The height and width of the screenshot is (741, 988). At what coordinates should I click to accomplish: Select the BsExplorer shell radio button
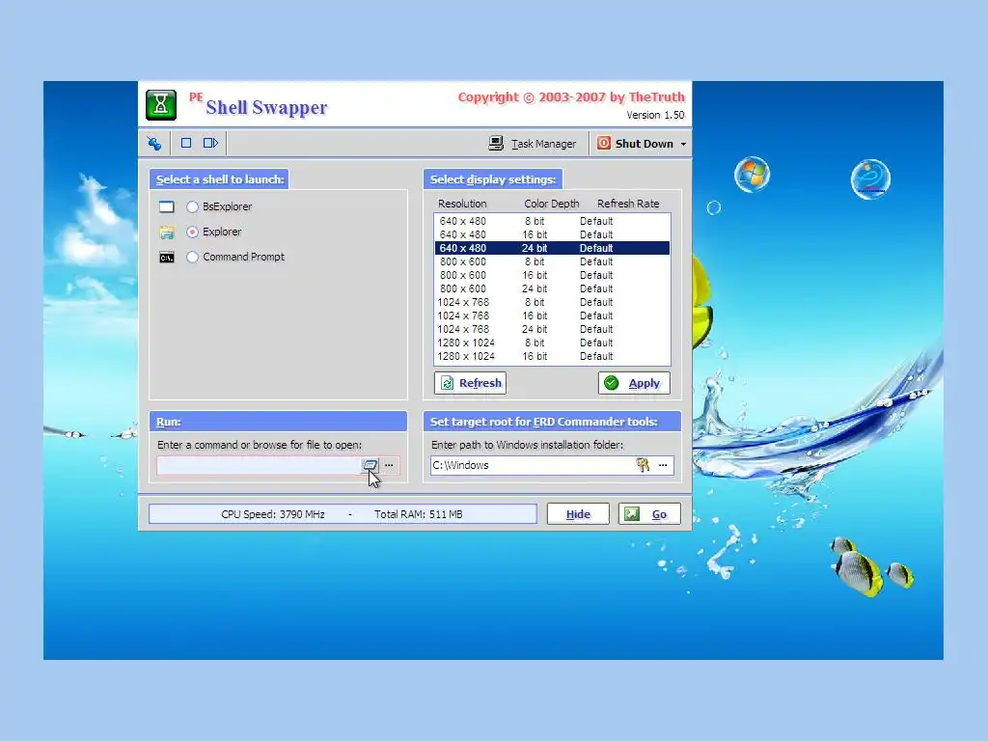click(192, 206)
